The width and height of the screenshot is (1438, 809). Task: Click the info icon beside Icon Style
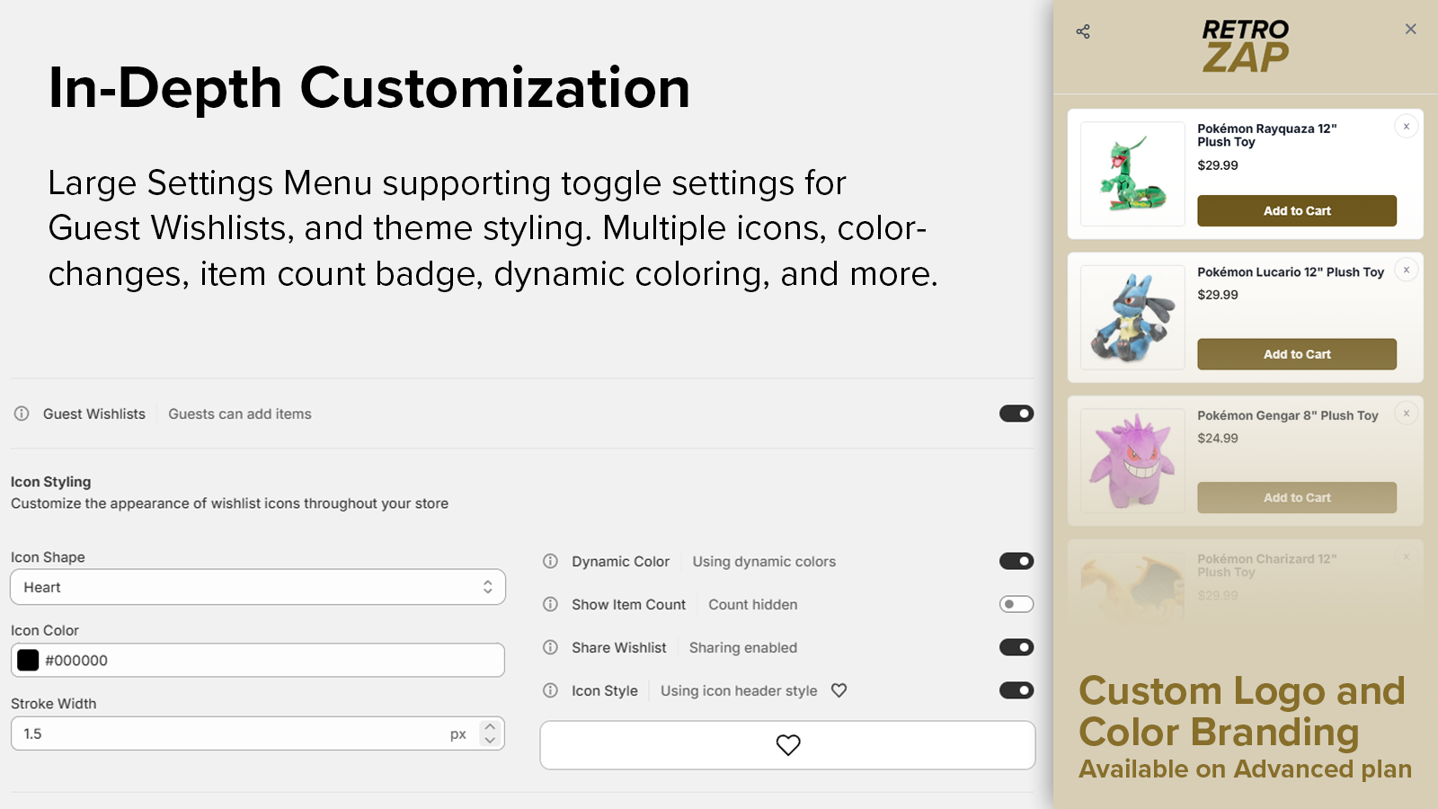pos(550,690)
